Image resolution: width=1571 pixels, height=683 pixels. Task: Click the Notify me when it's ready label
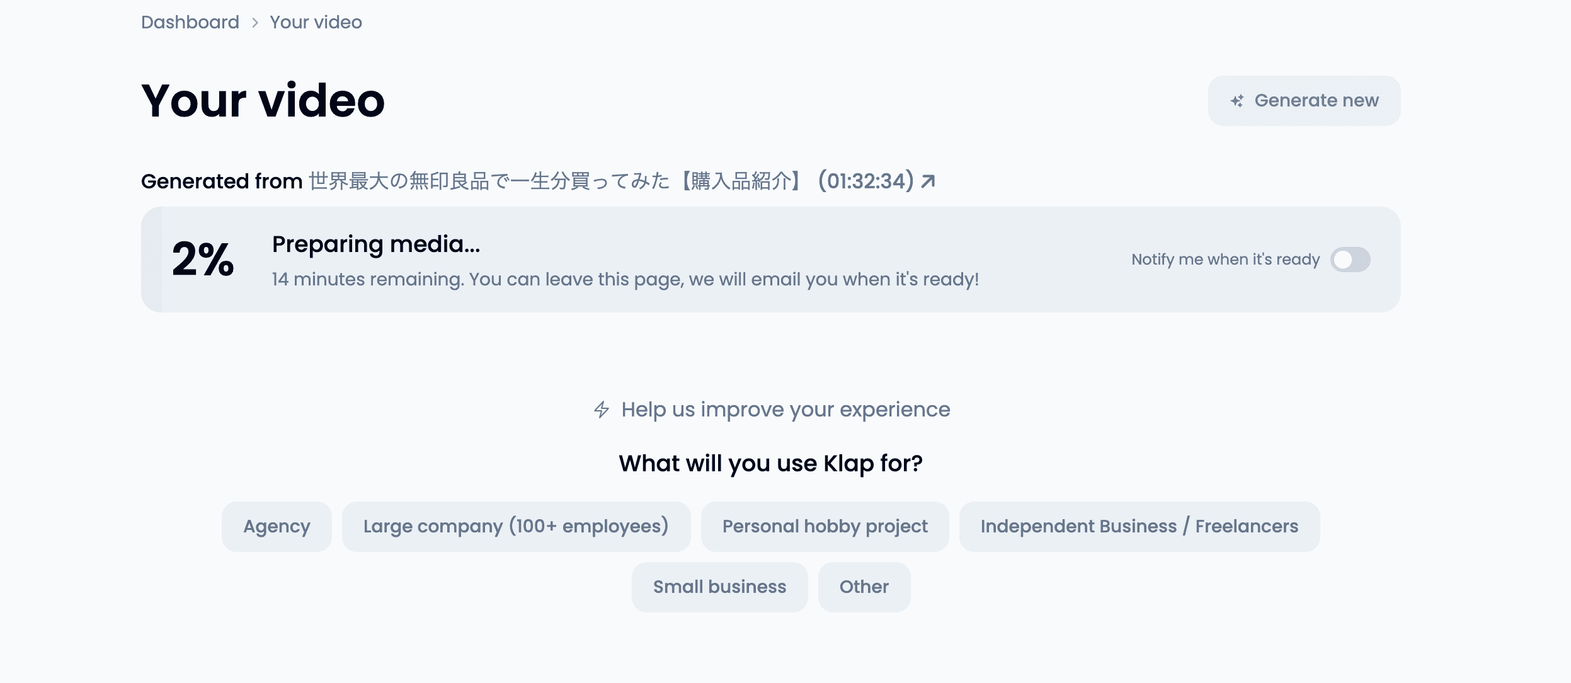pyautogui.click(x=1225, y=260)
